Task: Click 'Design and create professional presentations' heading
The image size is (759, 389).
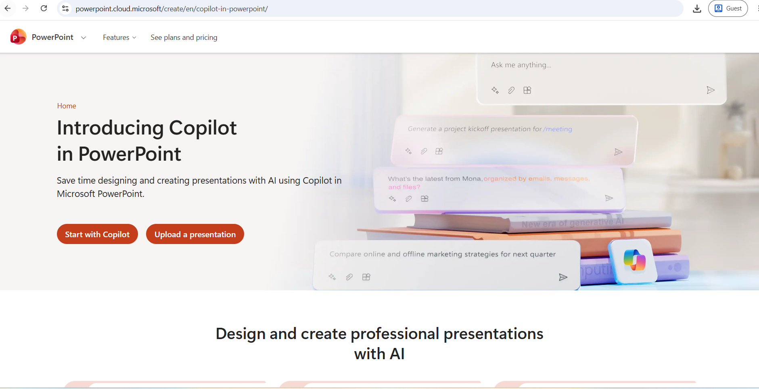Action: [x=379, y=343]
